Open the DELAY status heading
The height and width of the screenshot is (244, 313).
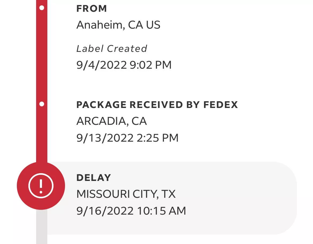click(x=94, y=178)
